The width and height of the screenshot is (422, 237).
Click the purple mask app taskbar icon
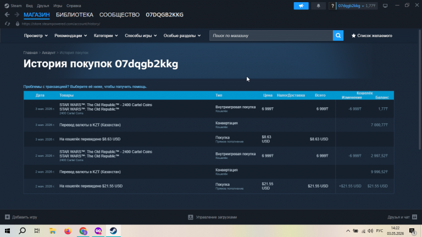coord(98,231)
